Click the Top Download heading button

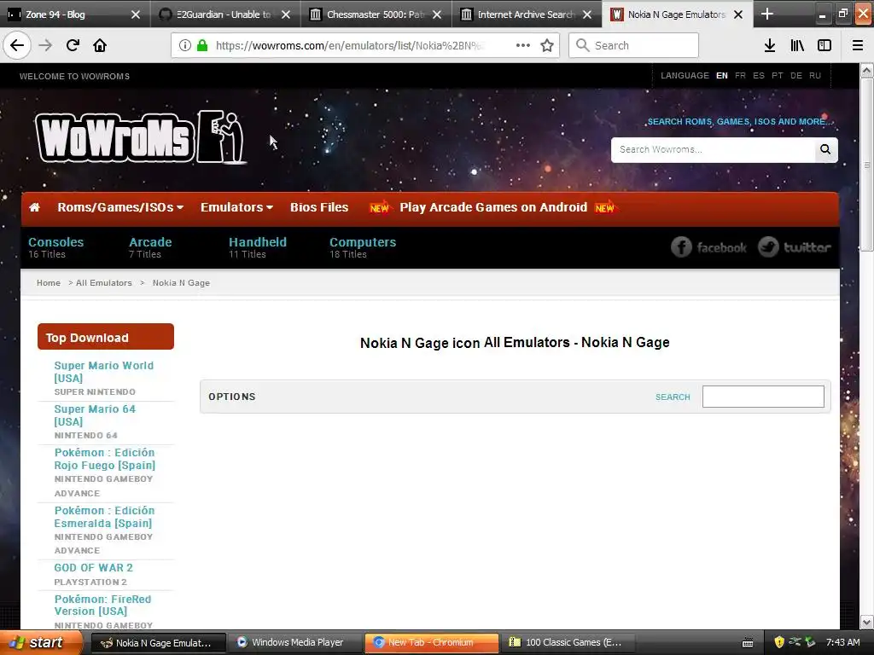(105, 337)
